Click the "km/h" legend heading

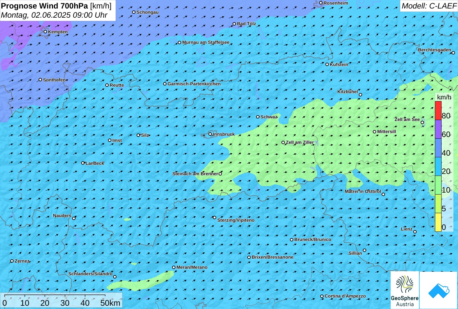click(444, 97)
